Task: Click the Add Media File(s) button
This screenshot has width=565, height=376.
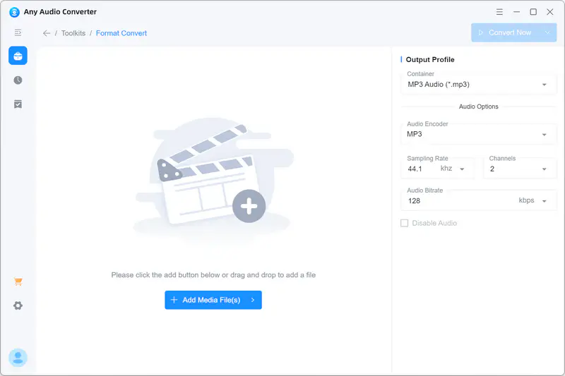Action: click(x=213, y=300)
